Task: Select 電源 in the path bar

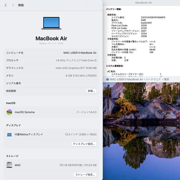Action: coord(166,79)
